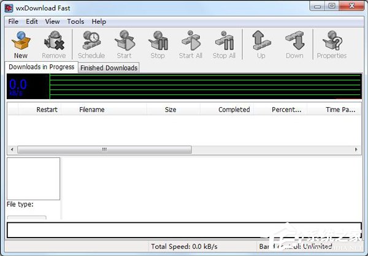Move download Up in the queue

tap(261, 44)
